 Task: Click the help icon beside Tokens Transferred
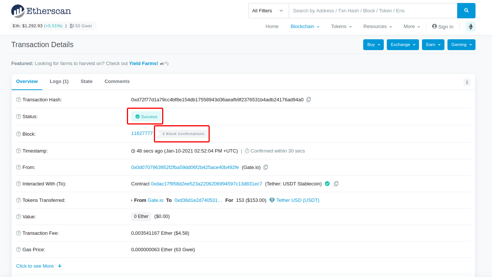pyautogui.click(x=18, y=200)
